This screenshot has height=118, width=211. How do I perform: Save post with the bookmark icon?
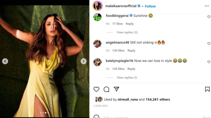207,89
